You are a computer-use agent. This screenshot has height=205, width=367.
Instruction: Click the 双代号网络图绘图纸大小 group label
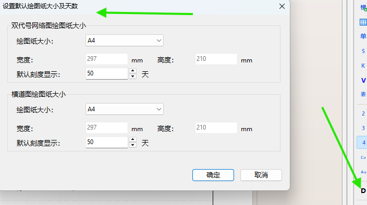pyautogui.click(x=48, y=25)
